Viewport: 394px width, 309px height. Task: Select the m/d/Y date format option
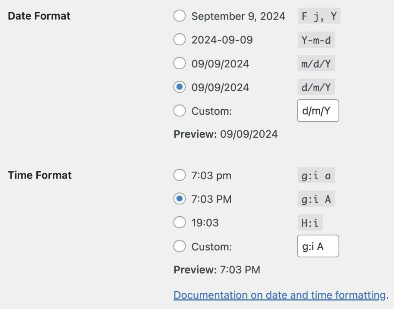tap(179, 63)
